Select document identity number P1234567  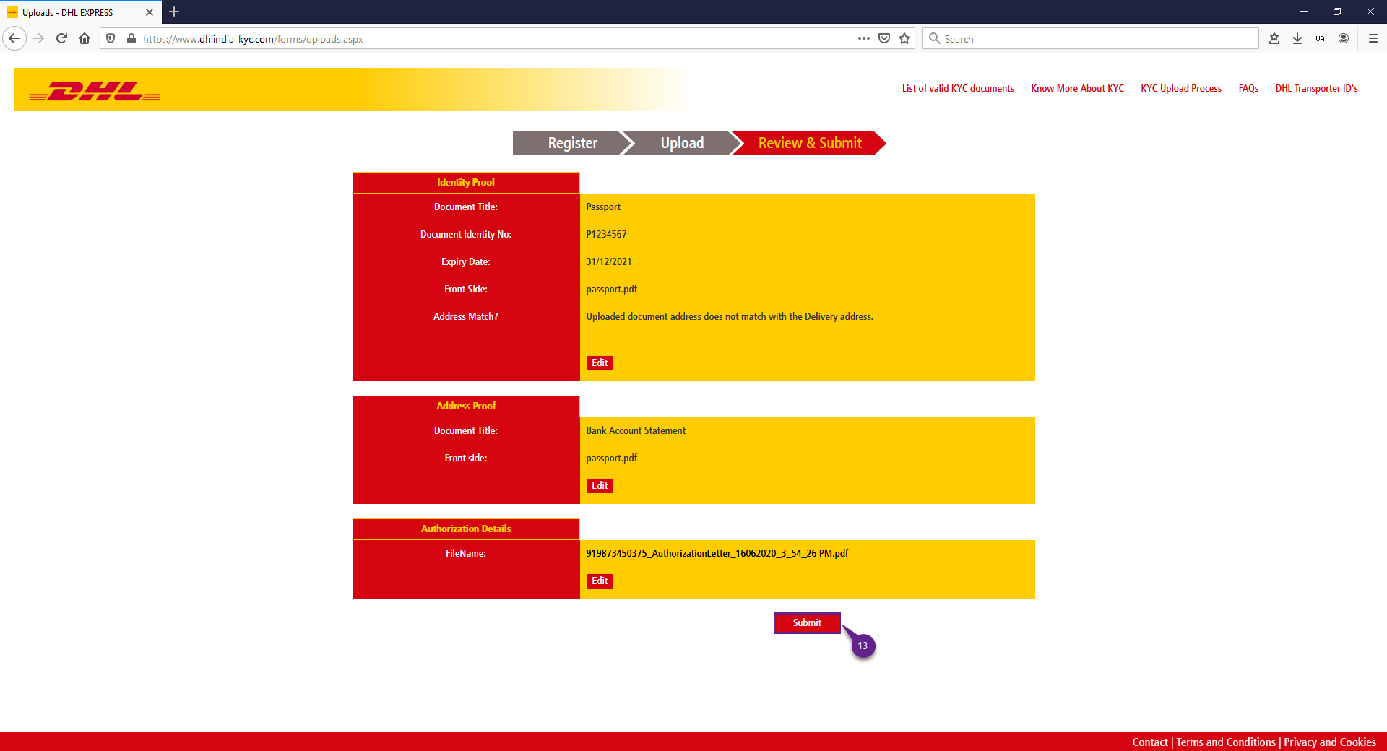click(x=606, y=234)
